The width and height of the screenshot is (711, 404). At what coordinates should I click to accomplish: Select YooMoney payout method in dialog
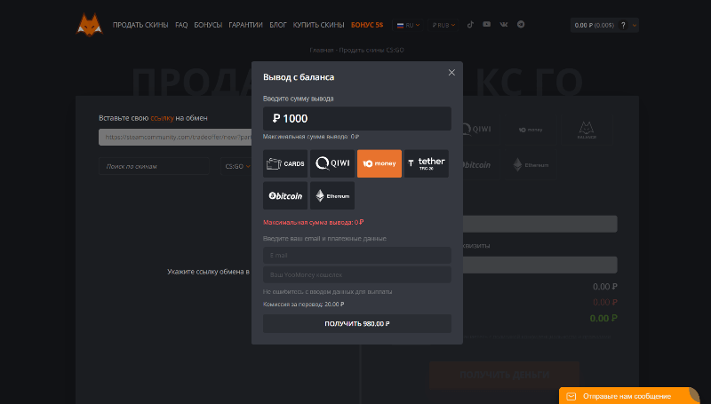click(x=379, y=163)
